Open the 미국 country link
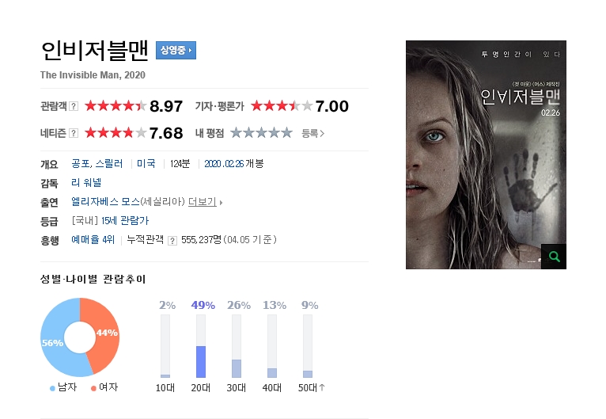 tap(146, 164)
